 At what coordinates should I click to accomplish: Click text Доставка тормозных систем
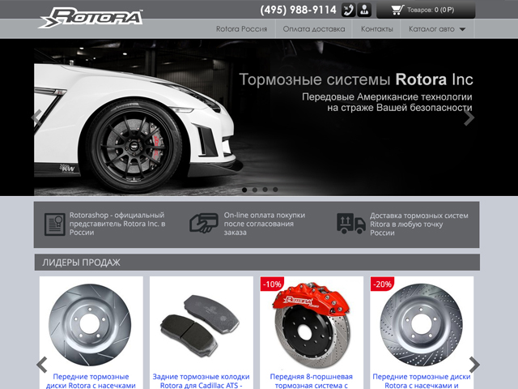tap(419, 224)
